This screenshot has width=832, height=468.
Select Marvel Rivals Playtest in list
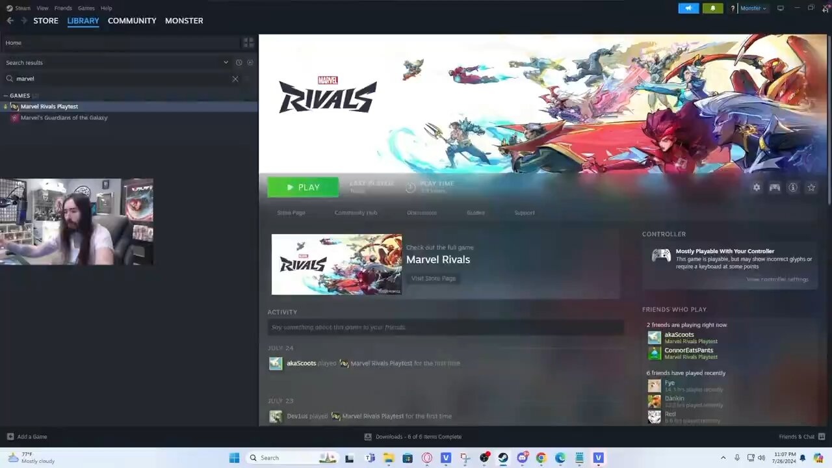[129, 107]
